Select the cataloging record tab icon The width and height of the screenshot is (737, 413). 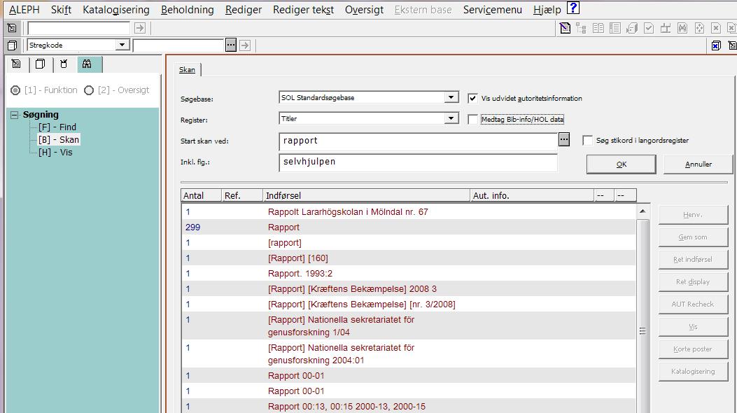click(x=16, y=64)
